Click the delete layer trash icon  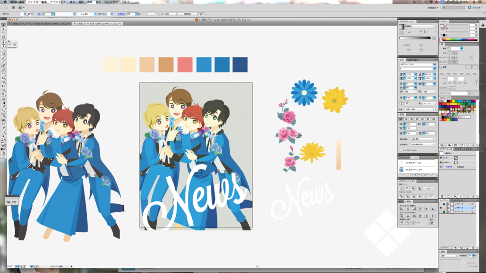click(473, 248)
